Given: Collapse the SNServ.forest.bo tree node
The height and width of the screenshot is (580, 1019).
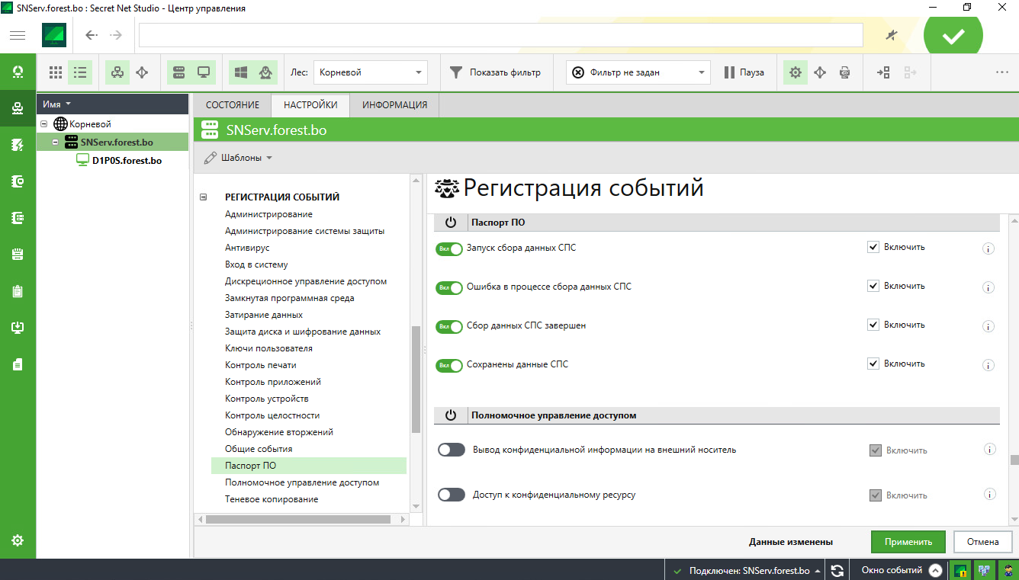Looking at the screenshot, I should pyautogui.click(x=56, y=143).
